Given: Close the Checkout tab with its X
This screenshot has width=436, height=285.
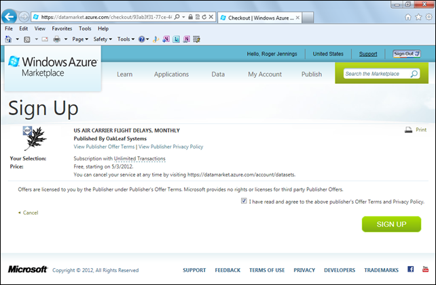Looking at the screenshot, I should point(297,18).
